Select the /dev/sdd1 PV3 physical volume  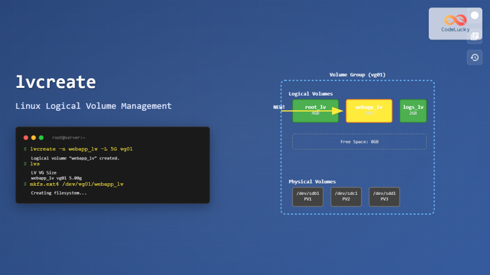(x=384, y=197)
